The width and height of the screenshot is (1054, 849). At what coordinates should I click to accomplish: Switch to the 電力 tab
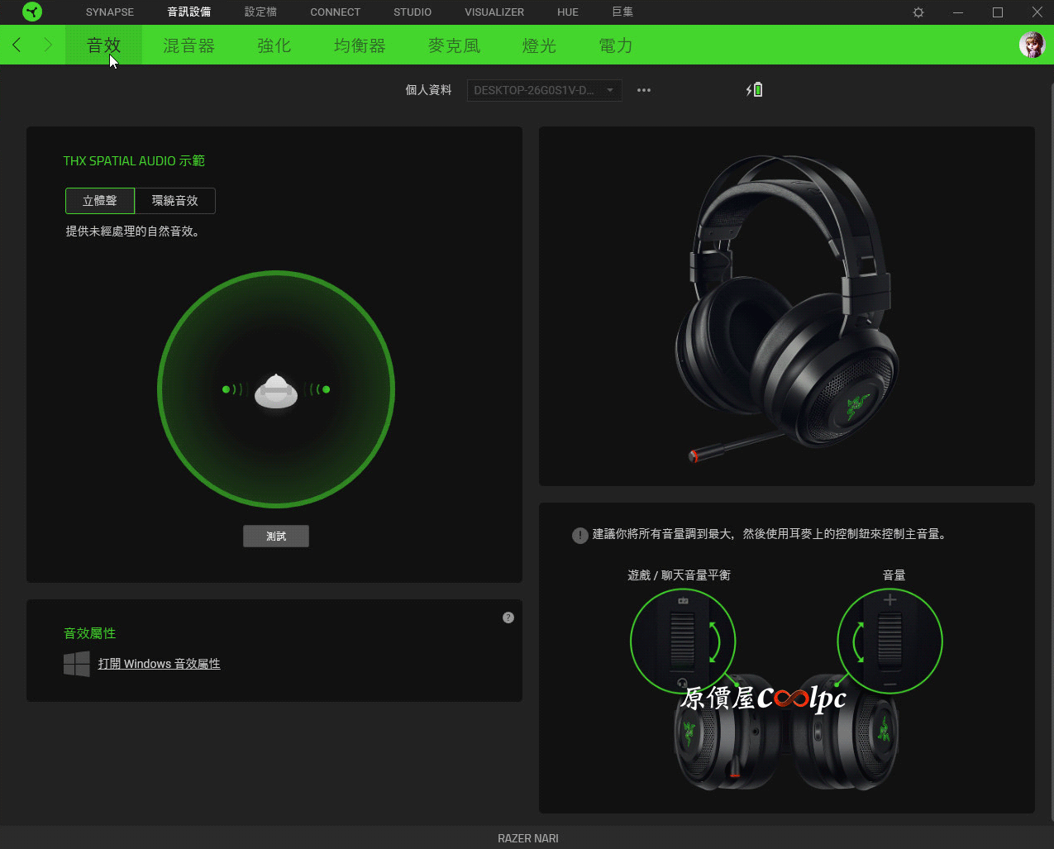coord(616,45)
